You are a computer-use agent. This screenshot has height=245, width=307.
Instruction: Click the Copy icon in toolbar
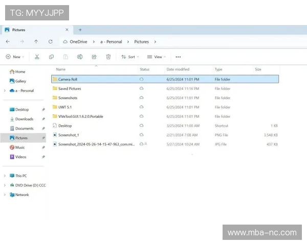pos(51,57)
